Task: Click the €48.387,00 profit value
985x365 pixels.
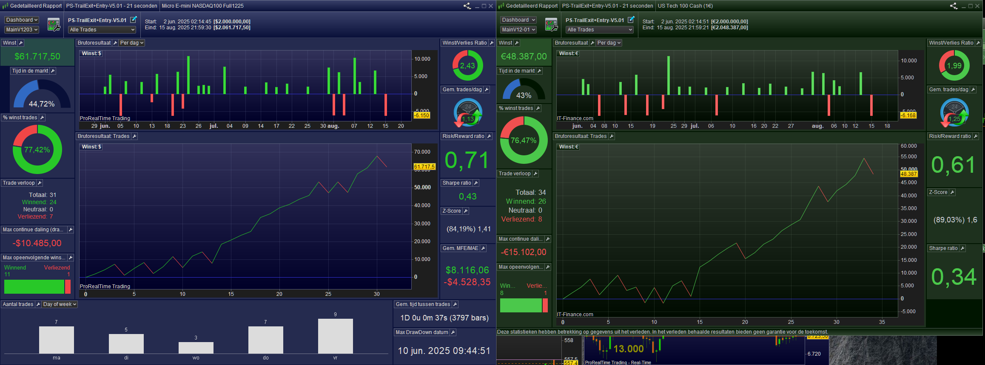Action: coord(524,56)
